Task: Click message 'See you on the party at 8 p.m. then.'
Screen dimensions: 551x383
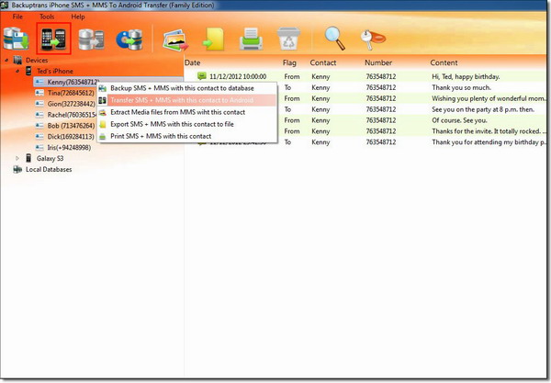Action: (483, 109)
